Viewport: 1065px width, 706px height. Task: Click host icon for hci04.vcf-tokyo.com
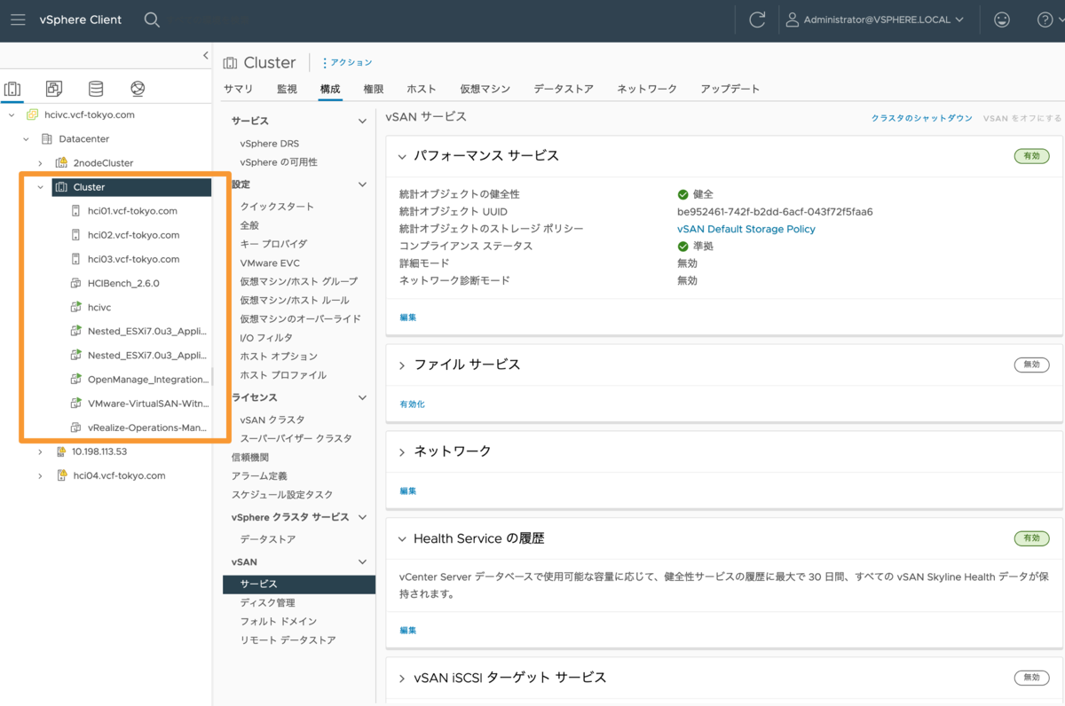click(61, 475)
